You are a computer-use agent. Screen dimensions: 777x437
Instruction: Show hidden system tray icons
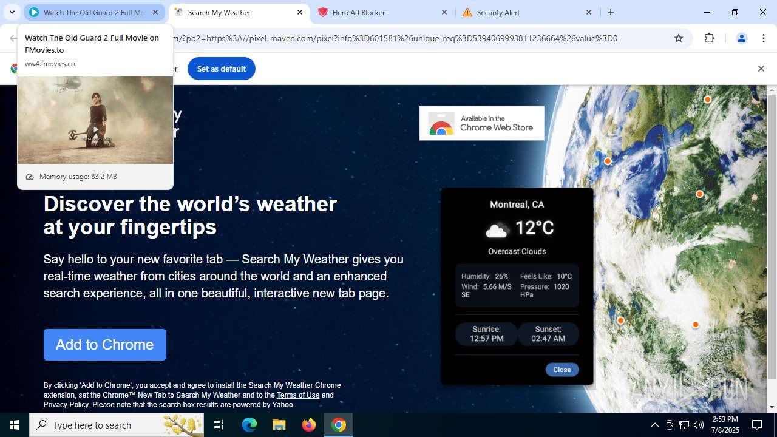pyautogui.click(x=654, y=425)
